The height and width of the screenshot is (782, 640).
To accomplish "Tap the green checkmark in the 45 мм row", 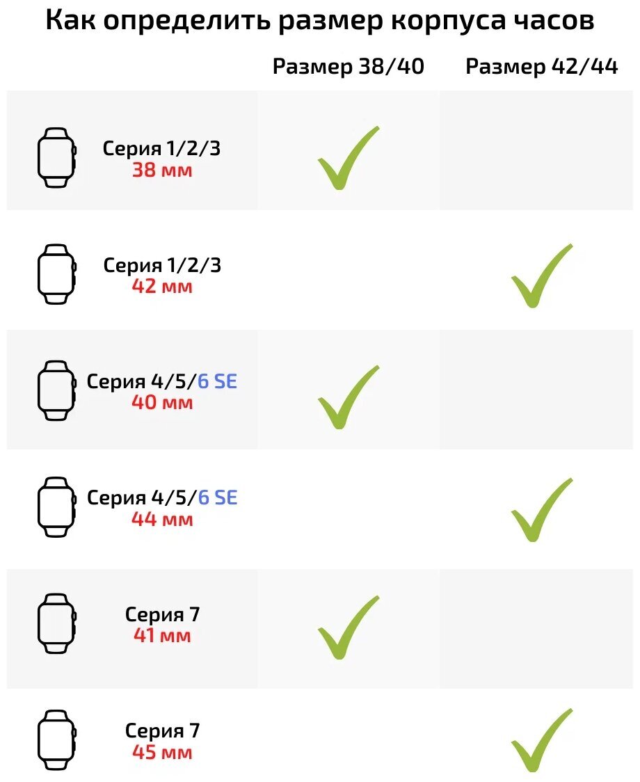I will pyautogui.click(x=540, y=741).
